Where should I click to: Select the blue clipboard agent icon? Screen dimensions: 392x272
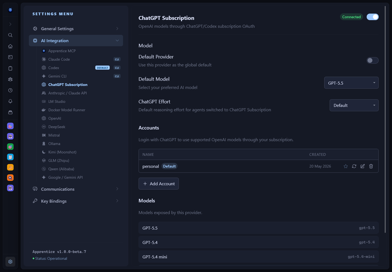(x=10, y=157)
